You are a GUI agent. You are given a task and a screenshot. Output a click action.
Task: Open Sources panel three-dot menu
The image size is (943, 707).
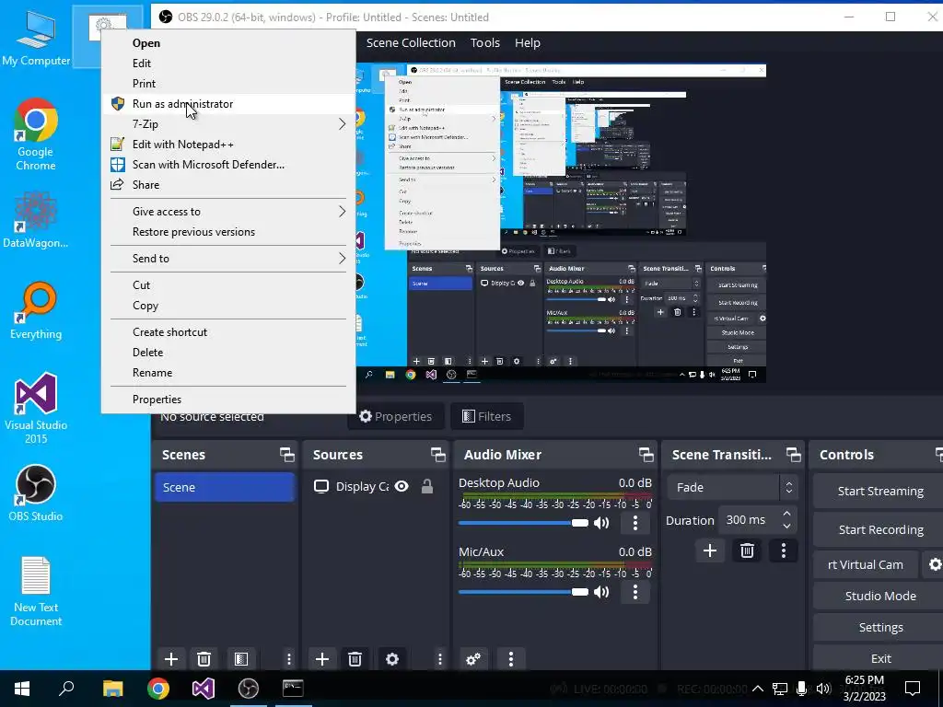coord(439,659)
